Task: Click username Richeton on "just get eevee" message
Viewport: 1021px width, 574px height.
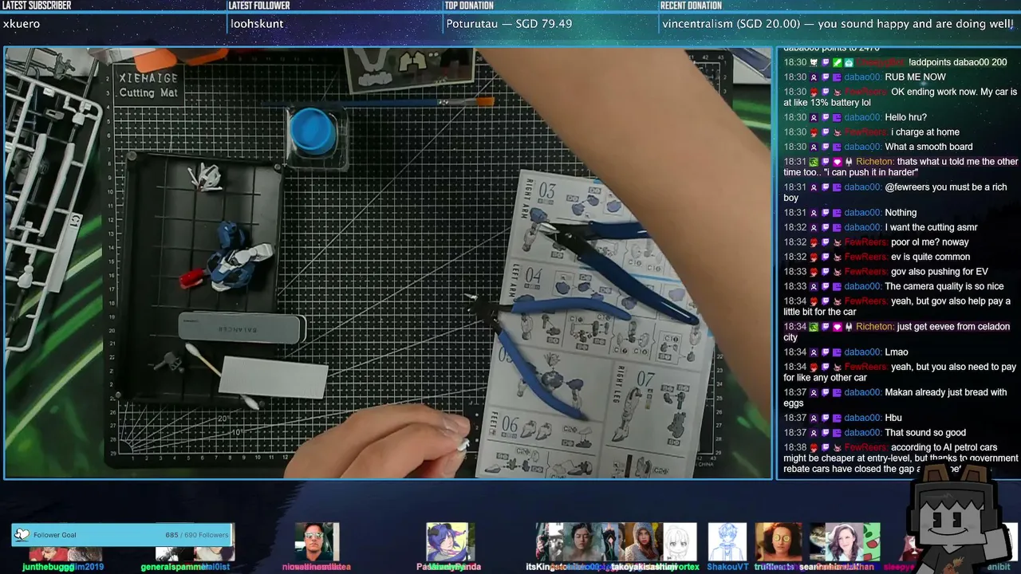Action: (x=875, y=327)
